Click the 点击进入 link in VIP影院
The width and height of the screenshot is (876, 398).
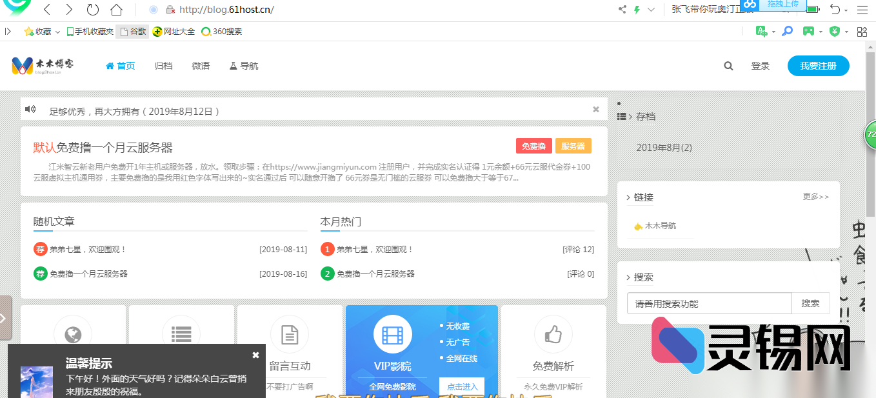[x=461, y=386]
